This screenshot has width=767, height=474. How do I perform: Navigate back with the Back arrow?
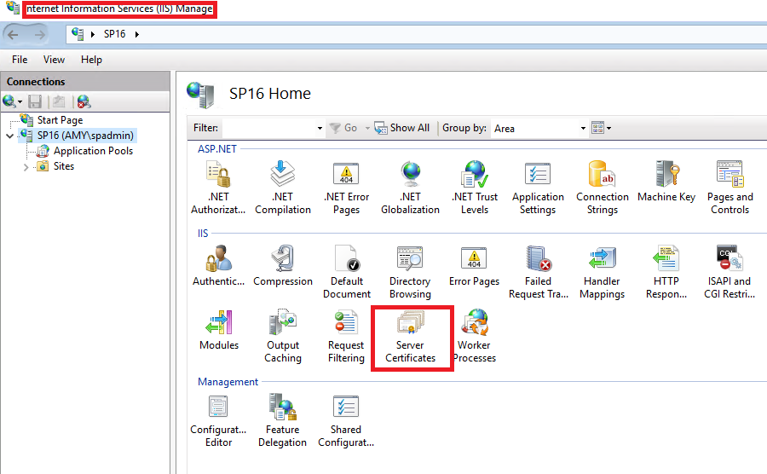point(13,34)
